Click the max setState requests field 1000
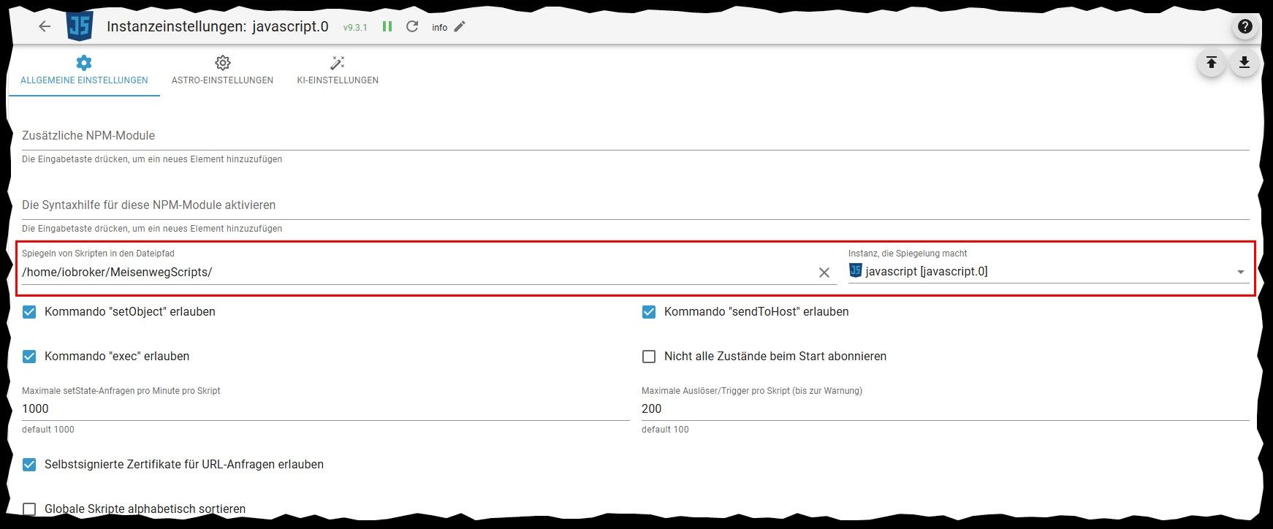This screenshot has width=1273, height=529. coord(325,409)
